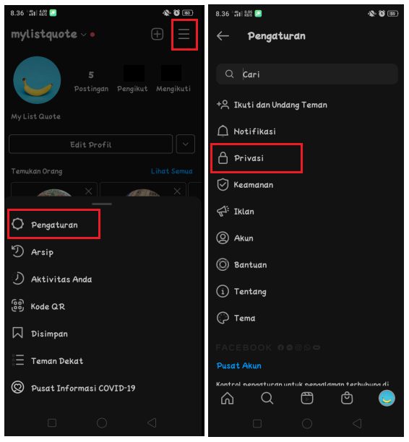Open the Pusat Akun link
409x442 pixels.
[x=238, y=365]
